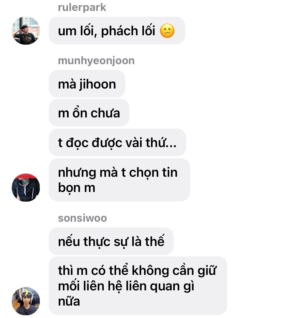This screenshot has width=285, height=318.
Task: Tap munhyeonjoon's hooded avatar
Action: point(26,188)
